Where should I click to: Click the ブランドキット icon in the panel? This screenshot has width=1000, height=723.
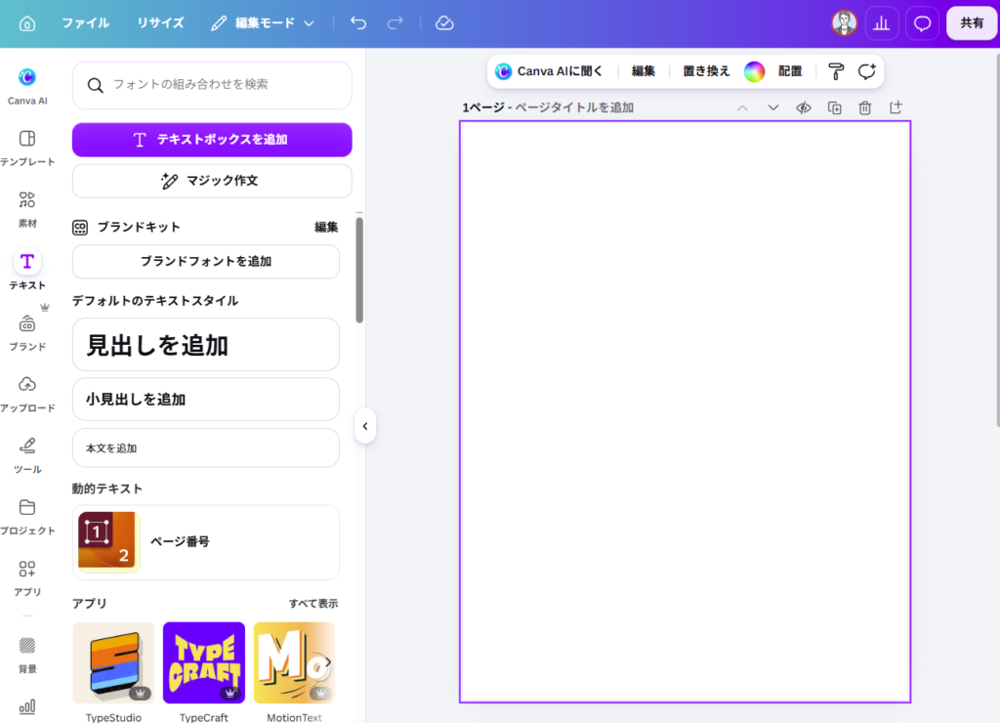point(80,228)
